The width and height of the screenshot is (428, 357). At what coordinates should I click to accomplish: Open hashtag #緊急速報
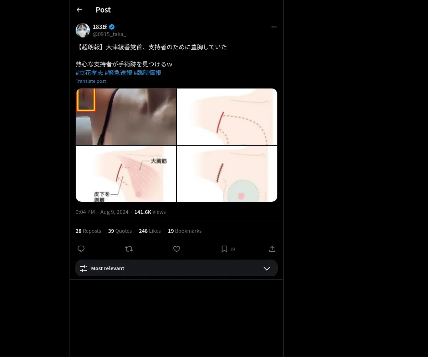(118, 72)
